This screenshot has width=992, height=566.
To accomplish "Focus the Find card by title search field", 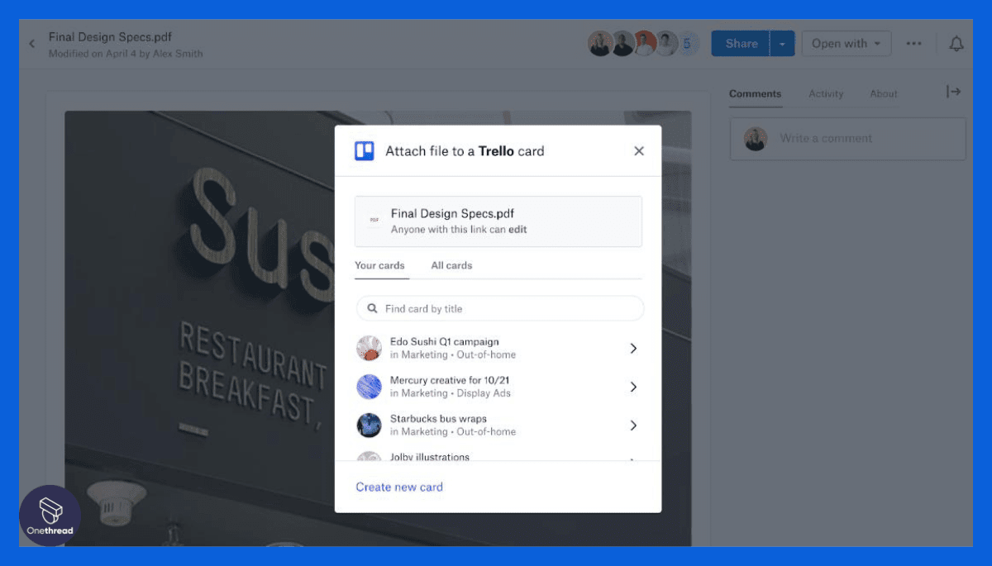I will tap(500, 308).
